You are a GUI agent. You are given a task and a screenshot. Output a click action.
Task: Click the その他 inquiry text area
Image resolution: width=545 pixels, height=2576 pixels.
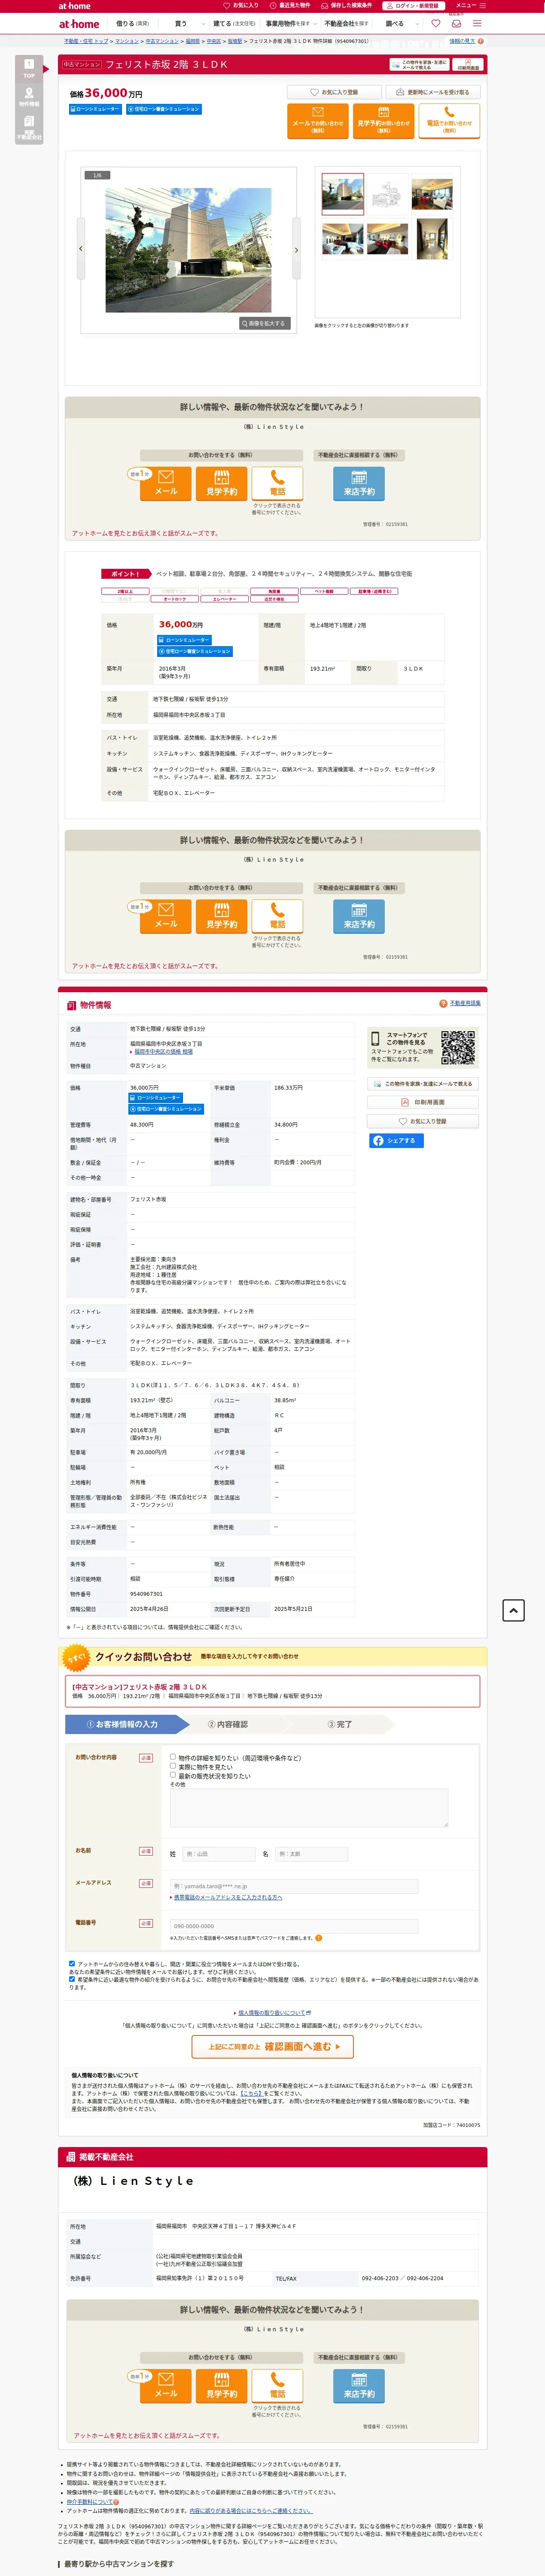point(309,1807)
